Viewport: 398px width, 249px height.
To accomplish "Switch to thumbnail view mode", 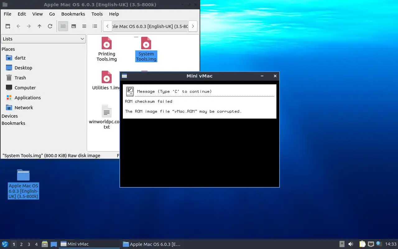I will click(74, 26).
